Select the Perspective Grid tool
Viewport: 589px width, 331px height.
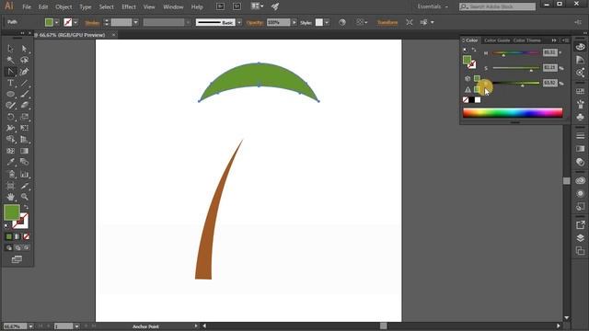point(25,139)
